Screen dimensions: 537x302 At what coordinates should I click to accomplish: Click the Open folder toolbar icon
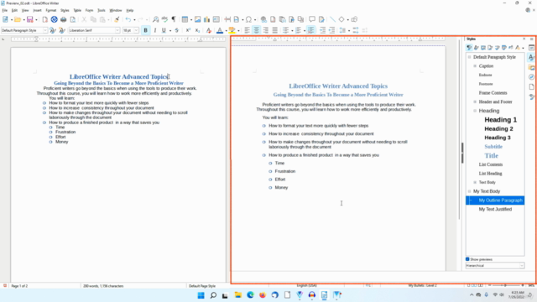coord(18,19)
